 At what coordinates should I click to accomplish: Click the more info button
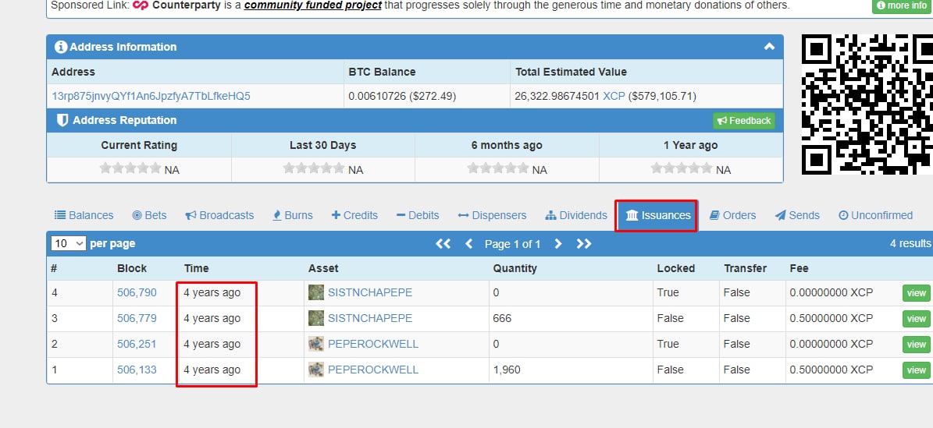[x=902, y=5]
